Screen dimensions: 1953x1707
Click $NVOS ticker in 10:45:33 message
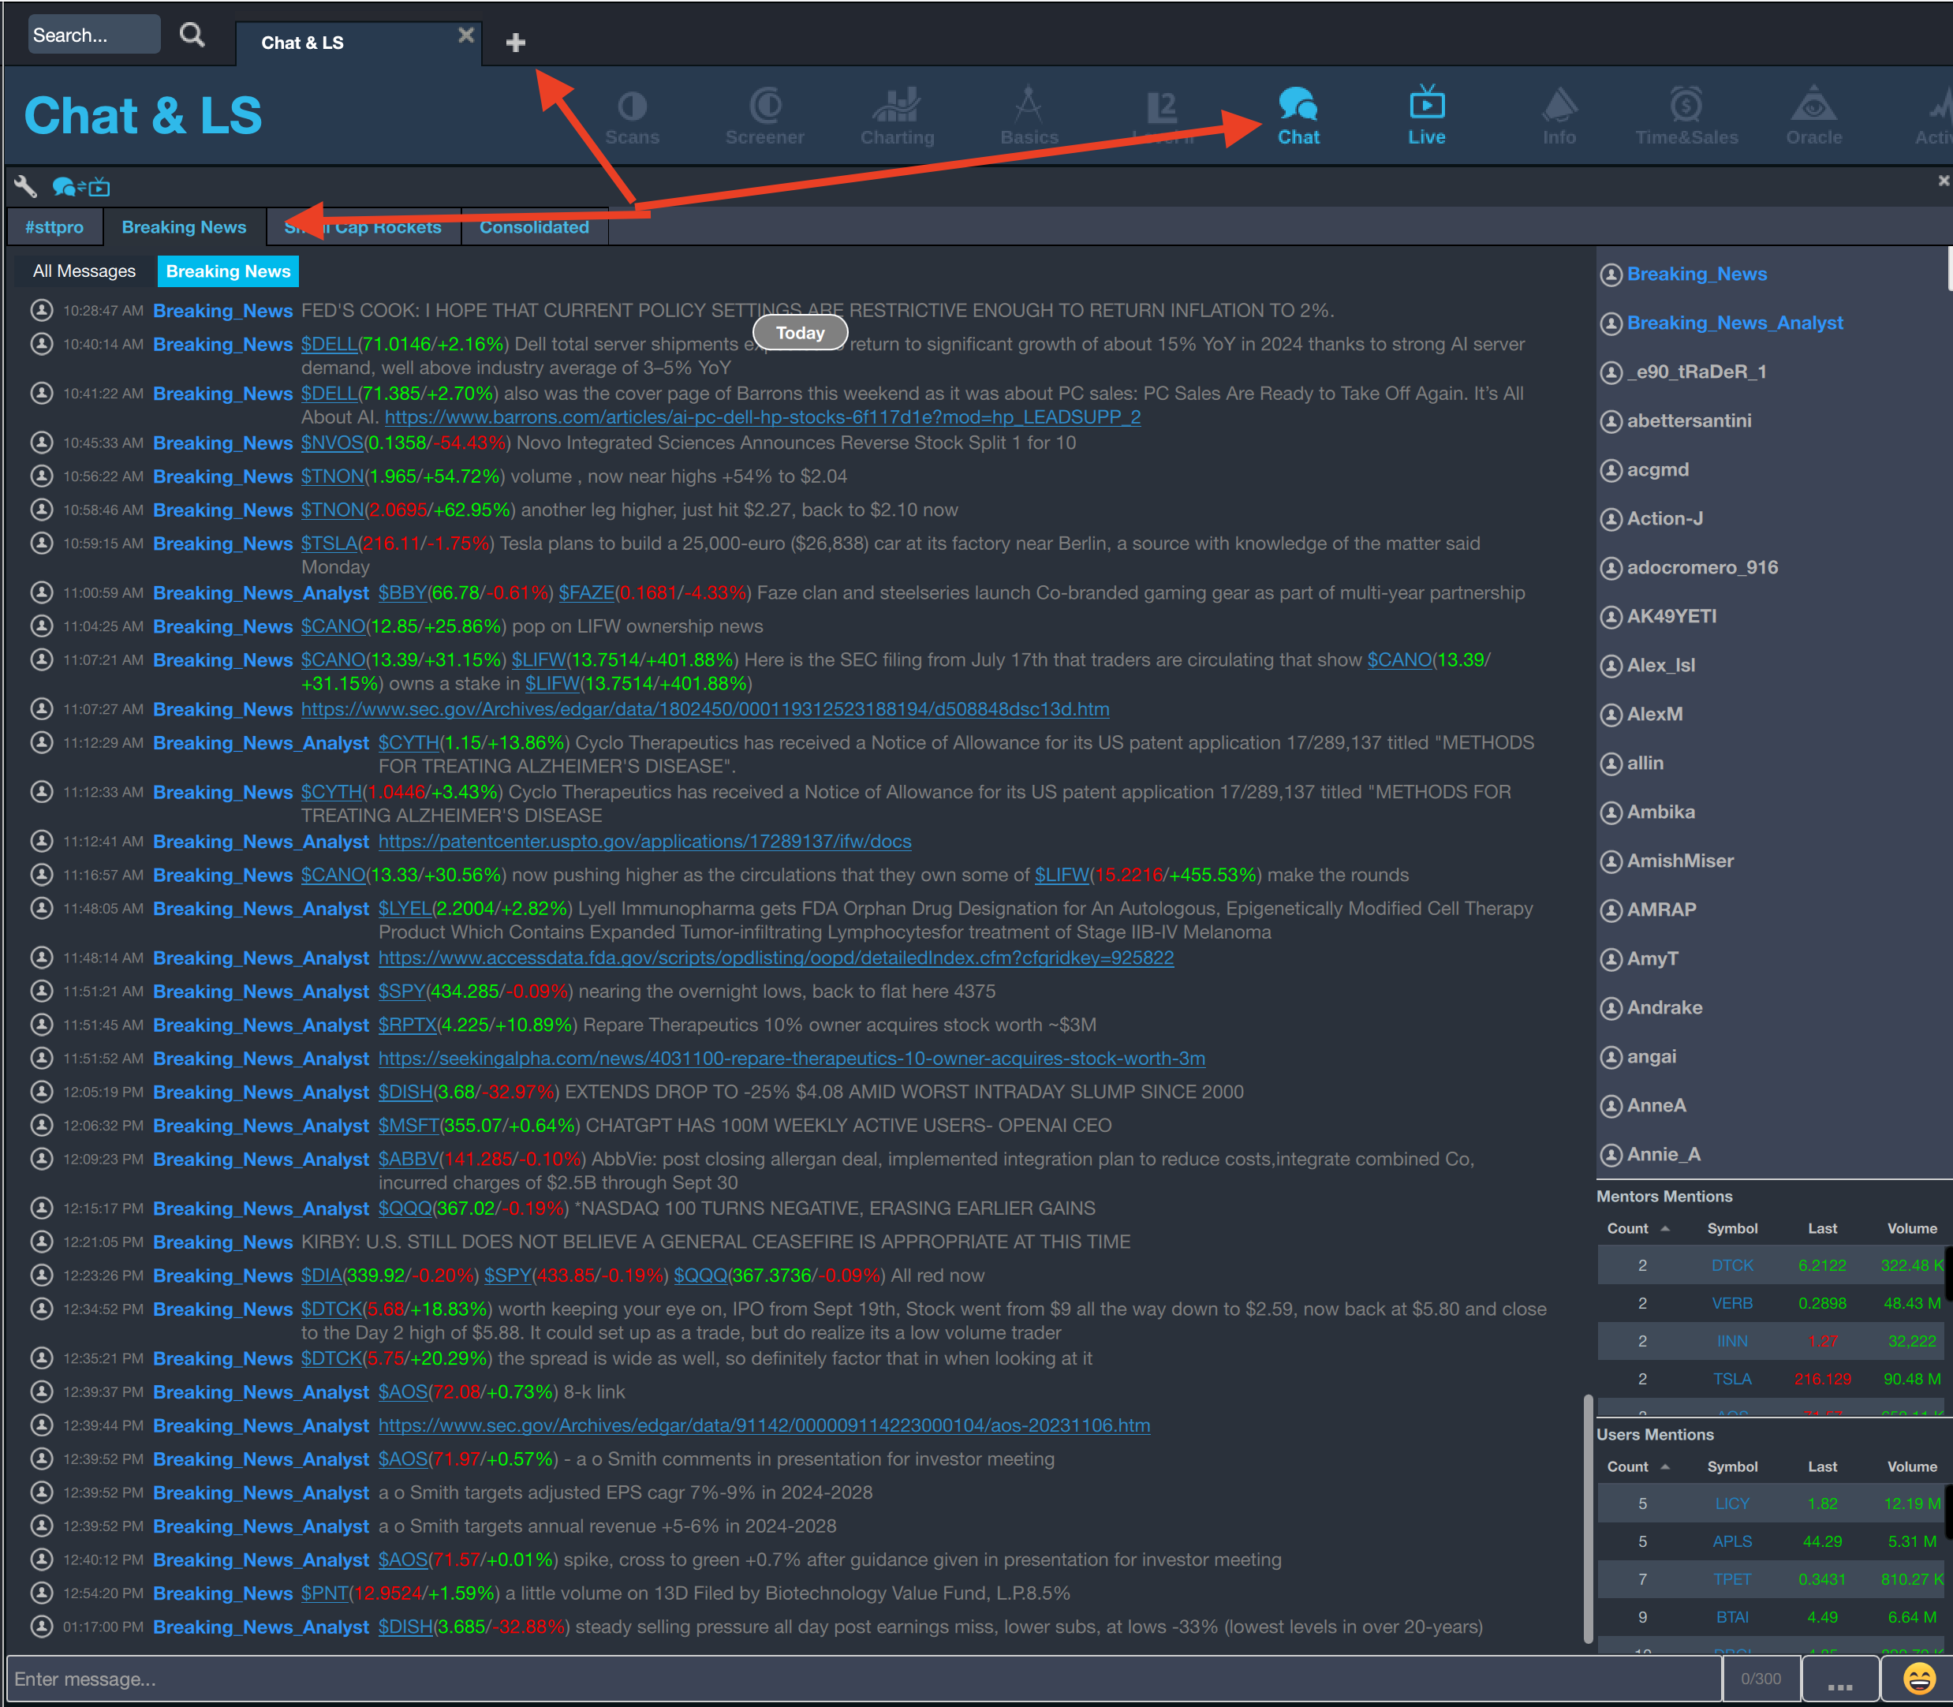point(331,443)
